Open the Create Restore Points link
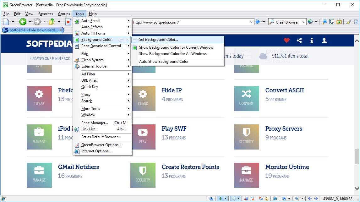Image resolution: width=360 pixels, height=202 pixels. click(190, 167)
